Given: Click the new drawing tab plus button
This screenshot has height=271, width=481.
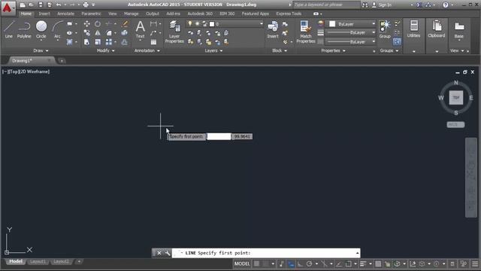Looking at the screenshot, I should (62, 61).
